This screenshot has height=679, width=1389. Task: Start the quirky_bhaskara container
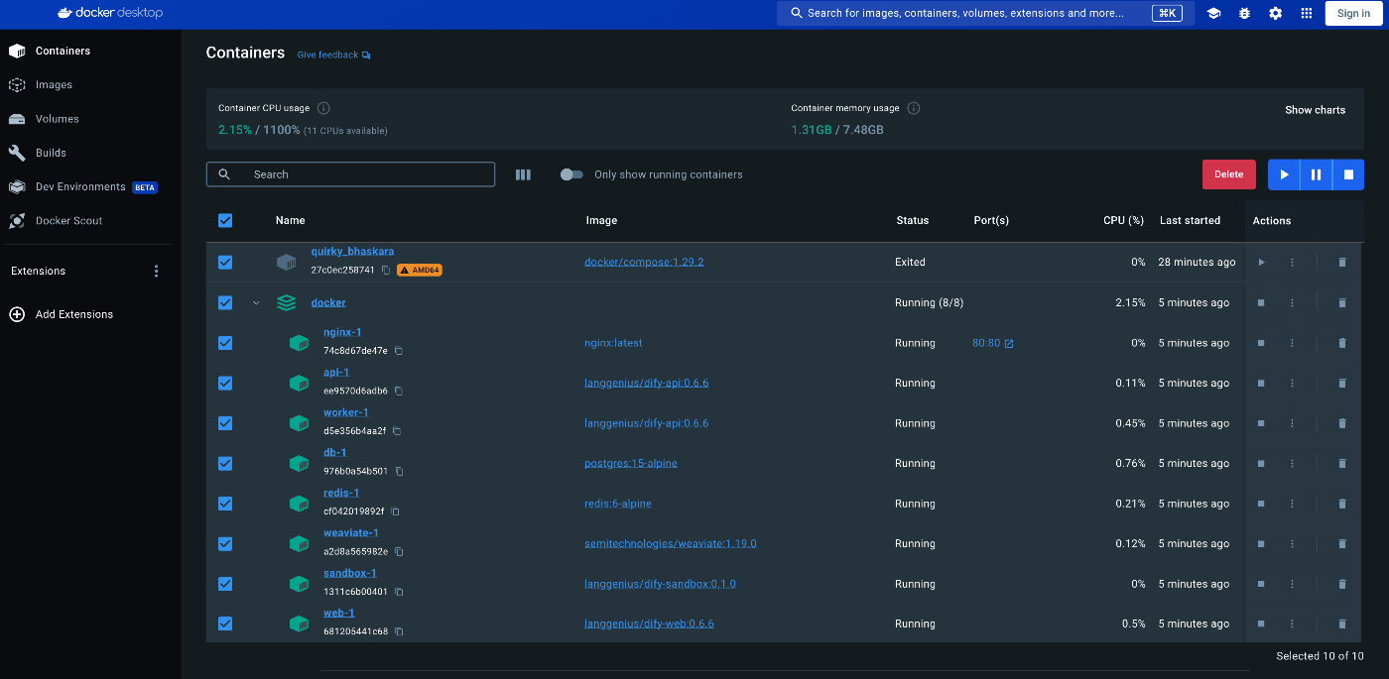[x=1261, y=263]
